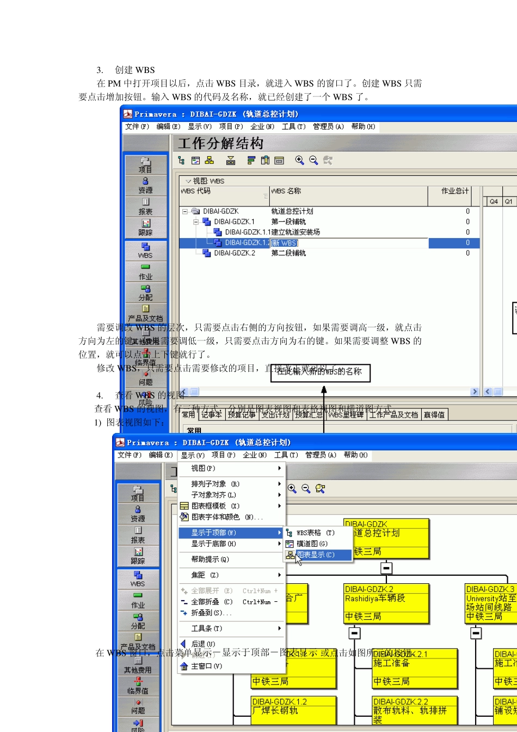Collapse chart node under DIBAI-GDZK.2 box
This screenshot has width=517, height=732.
pyautogui.click(x=354, y=633)
